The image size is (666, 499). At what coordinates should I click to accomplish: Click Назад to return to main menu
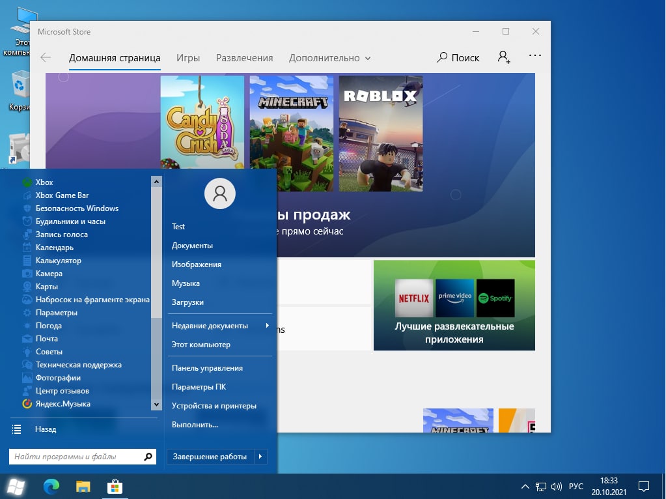(x=46, y=429)
